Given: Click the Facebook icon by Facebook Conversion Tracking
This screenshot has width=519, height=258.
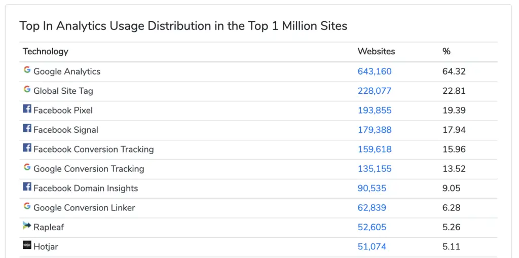Looking at the screenshot, I should [x=27, y=148].
